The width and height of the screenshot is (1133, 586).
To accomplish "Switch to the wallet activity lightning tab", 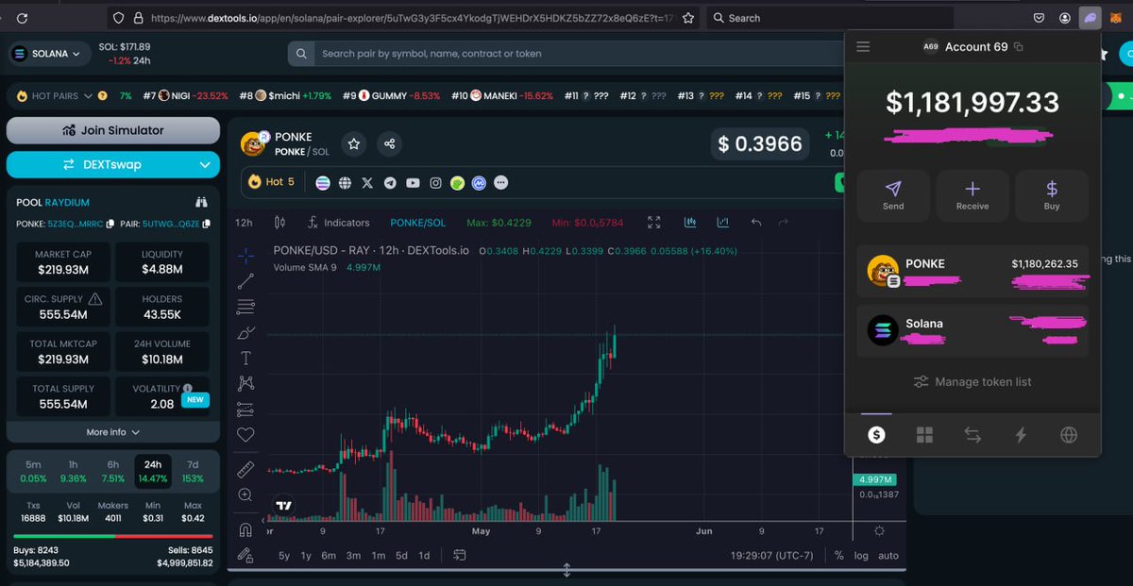I will pyautogui.click(x=1021, y=435).
